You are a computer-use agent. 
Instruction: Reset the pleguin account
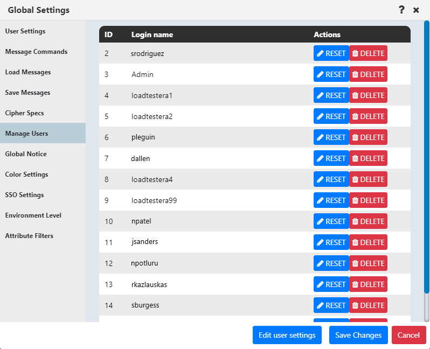(x=331, y=137)
